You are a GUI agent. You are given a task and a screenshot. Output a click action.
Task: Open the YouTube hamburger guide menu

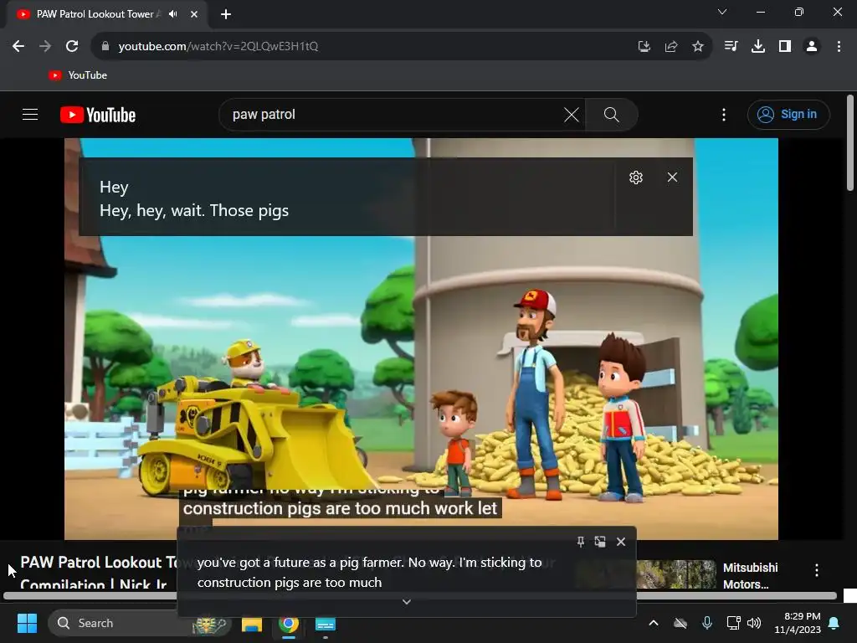tap(30, 114)
